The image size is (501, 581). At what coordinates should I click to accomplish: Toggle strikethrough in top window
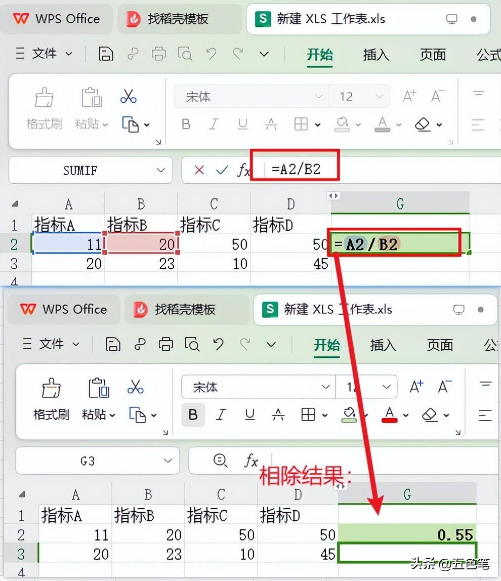[271, 124]
